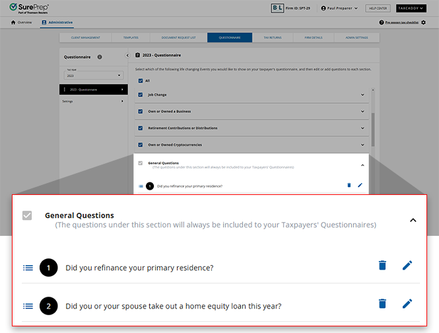Click 'Did you refinance your primary residence?' enlarged text
The height and width of the screenshot is (333, 439).
139,268
